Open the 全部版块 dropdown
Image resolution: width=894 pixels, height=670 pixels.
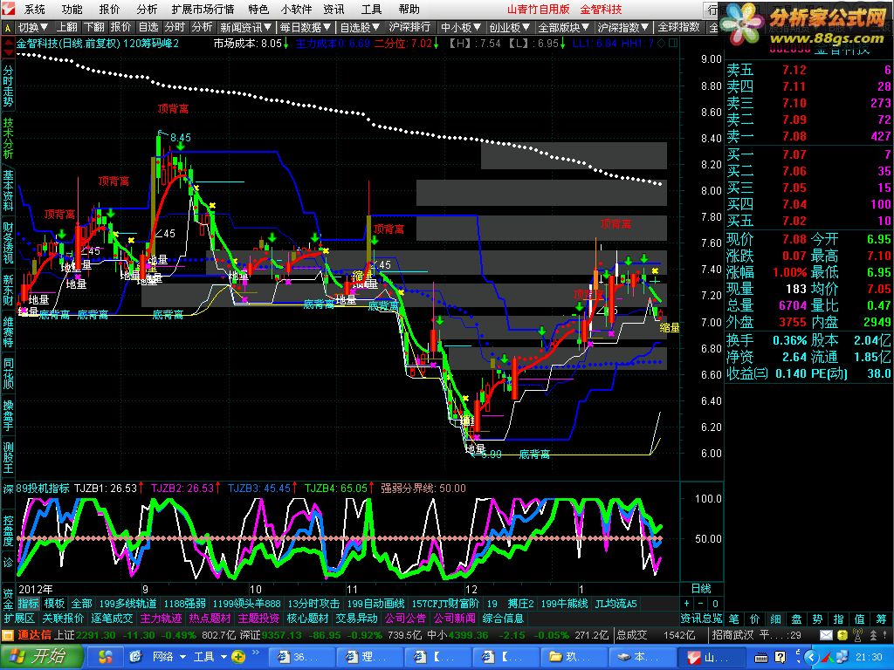(x=564, y=27)
